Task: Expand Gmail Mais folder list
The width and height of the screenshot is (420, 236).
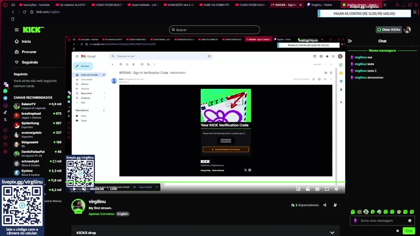Action: (83, 103)
